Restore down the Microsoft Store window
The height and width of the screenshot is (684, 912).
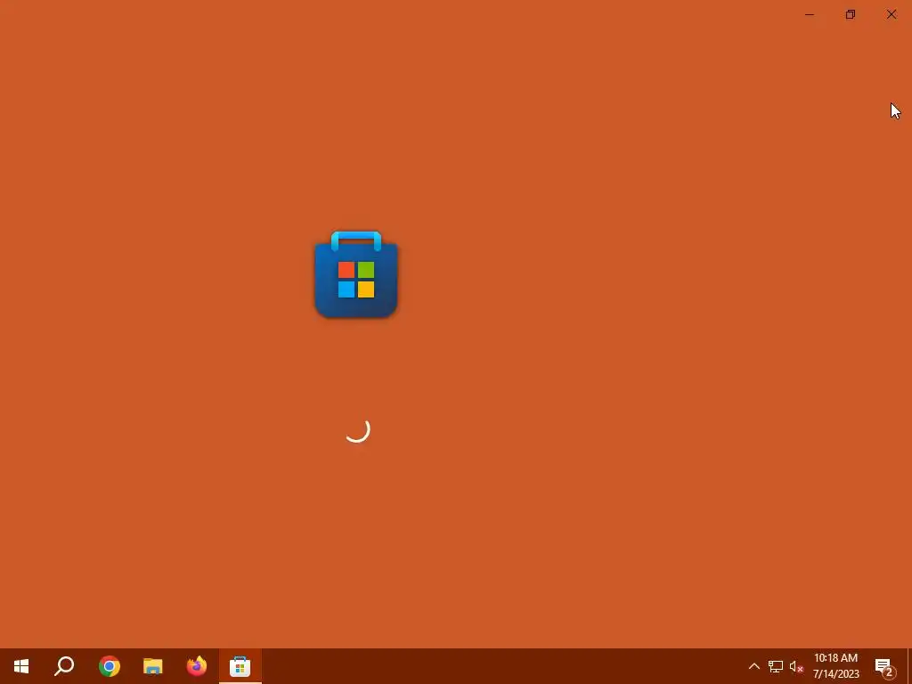click(x=851, y=14)
